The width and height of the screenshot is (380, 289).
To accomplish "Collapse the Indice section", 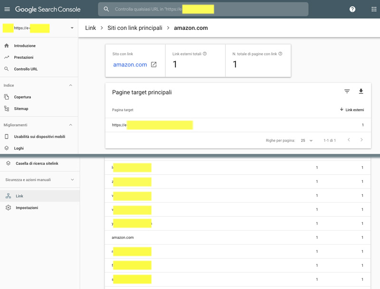I will 70,85.
